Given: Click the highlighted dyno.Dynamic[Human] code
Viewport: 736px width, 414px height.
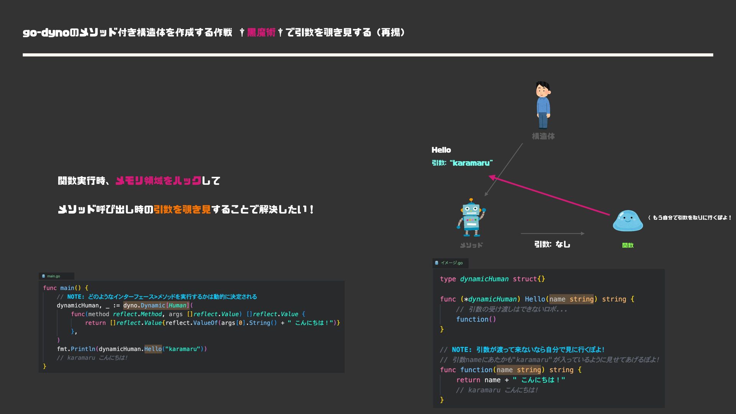Looking at the screenshot, I should click(156, 306).
